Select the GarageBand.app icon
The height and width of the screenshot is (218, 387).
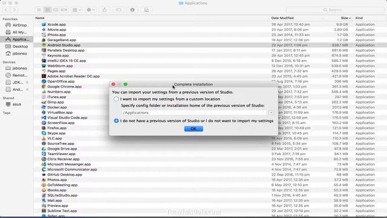point(44,40)
